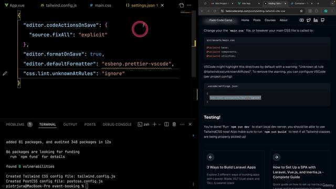Switch to the Vite App browser tab
This screenshot has height=189, width=336.
[248, 4]
